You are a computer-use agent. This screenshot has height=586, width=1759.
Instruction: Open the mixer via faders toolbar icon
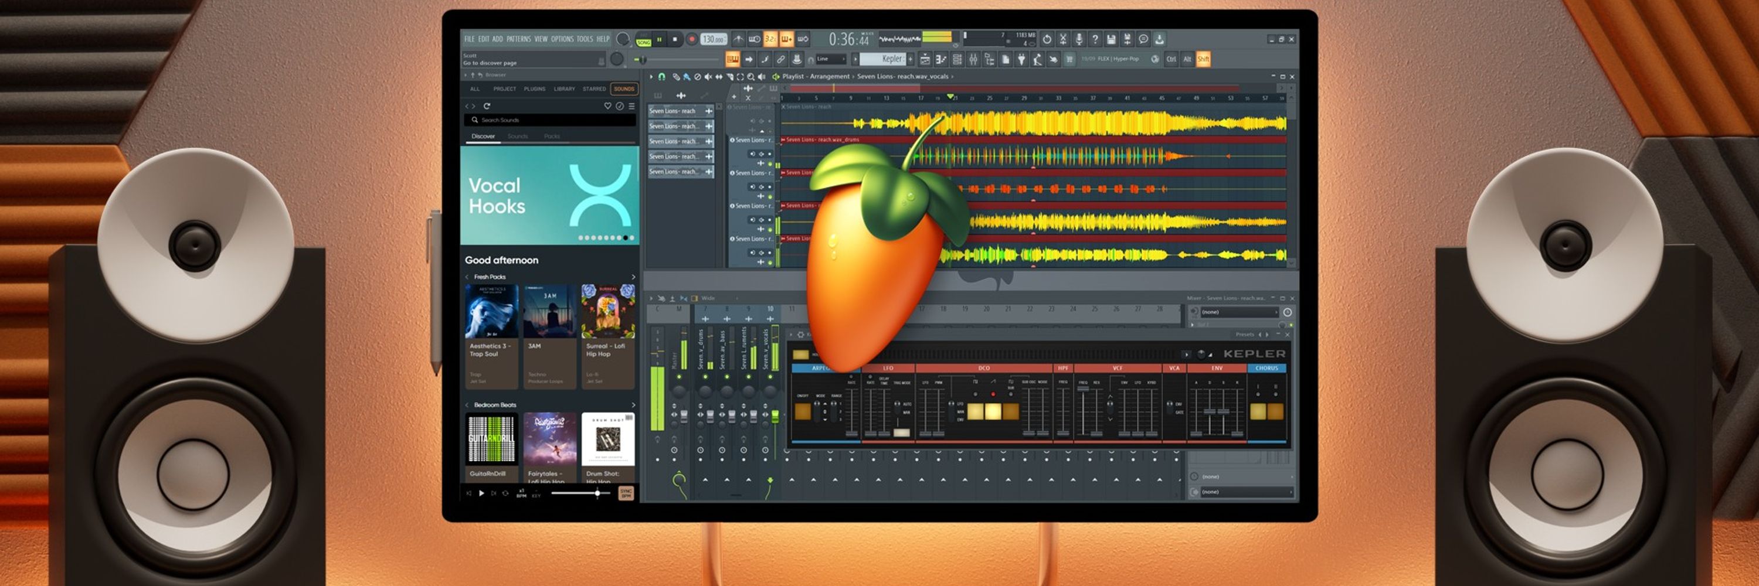tap(974, 59)
